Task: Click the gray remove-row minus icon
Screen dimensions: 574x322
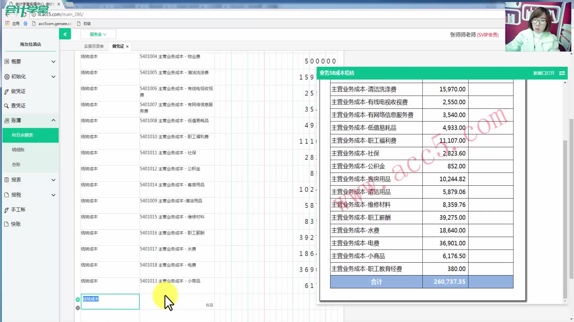Action: click(78, 308)
